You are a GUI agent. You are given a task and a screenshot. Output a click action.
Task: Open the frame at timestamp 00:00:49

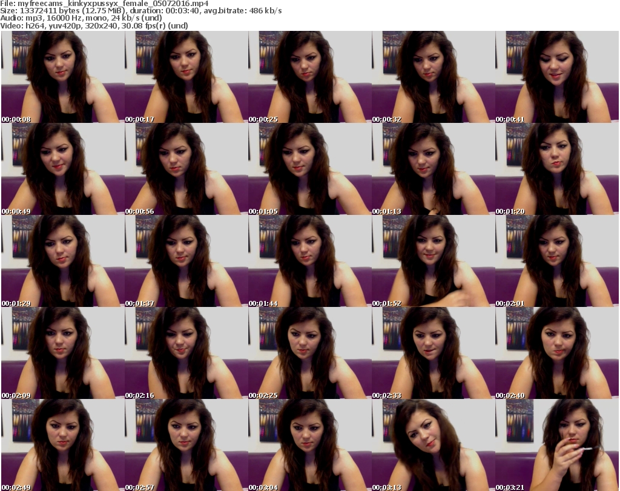63,169
